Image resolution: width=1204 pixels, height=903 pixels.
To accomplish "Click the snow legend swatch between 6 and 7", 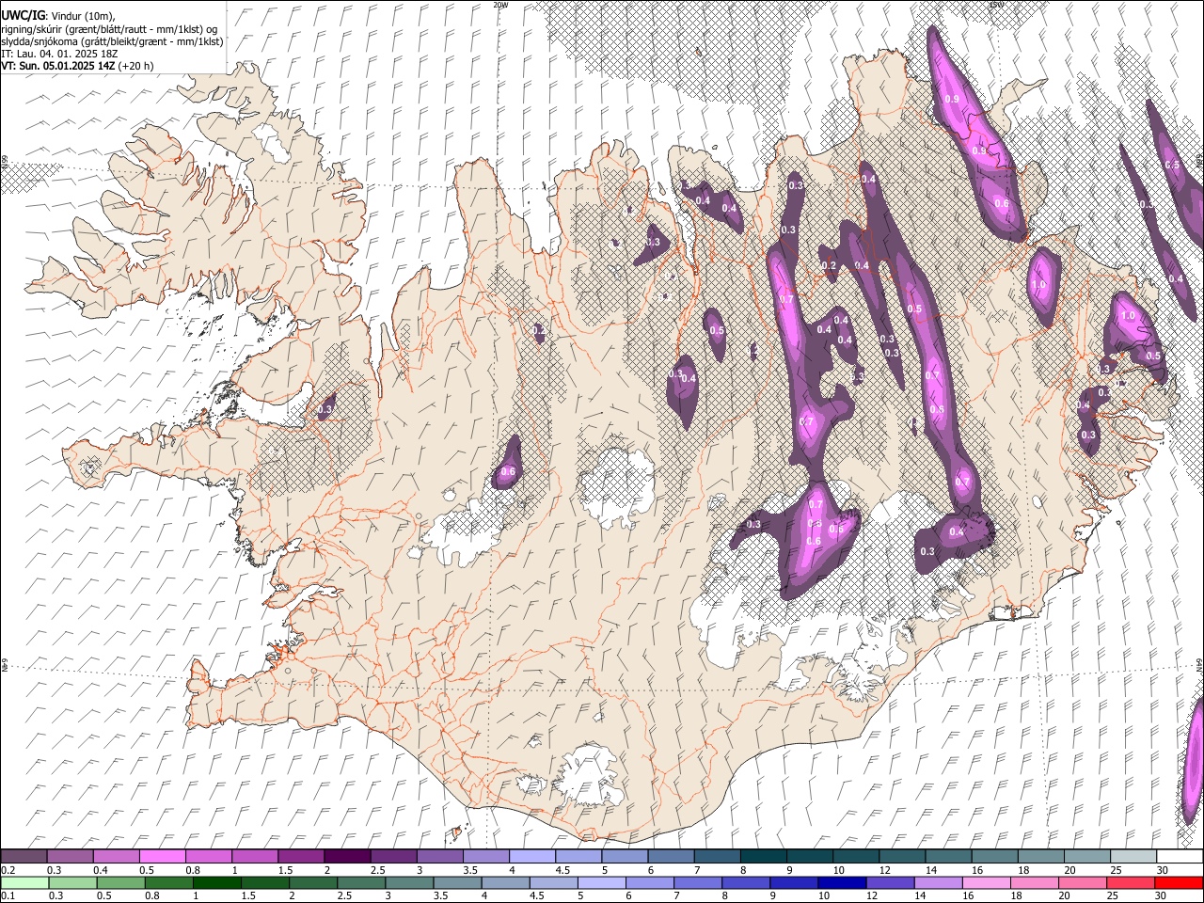I will 671,857.
